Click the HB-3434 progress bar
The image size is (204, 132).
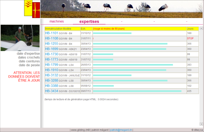137,91
